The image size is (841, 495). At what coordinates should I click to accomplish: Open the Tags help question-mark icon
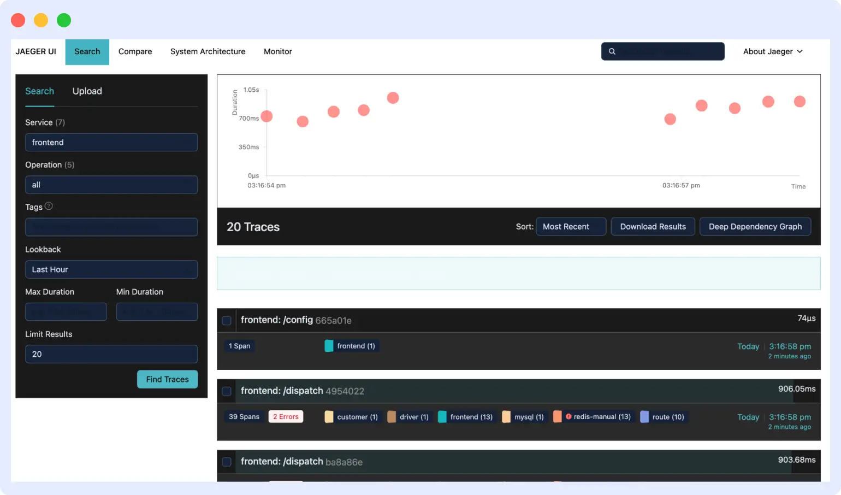point(49,206)
